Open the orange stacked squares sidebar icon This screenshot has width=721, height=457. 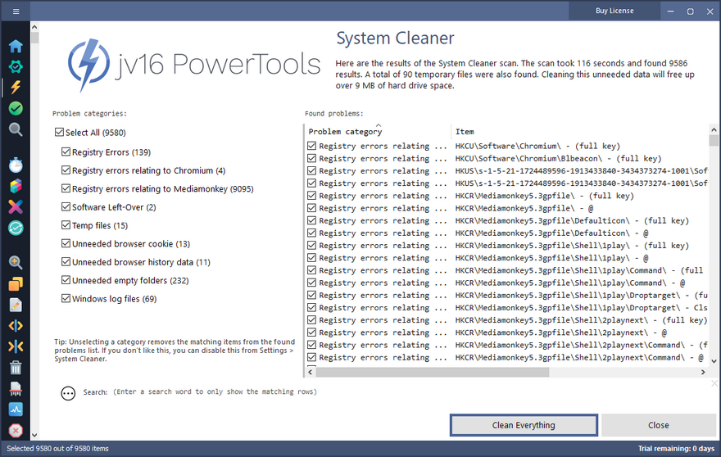pyautogui.click(x=16, y=284)
